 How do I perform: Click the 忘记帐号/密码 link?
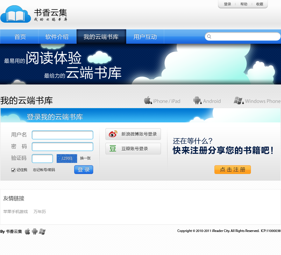44,170
